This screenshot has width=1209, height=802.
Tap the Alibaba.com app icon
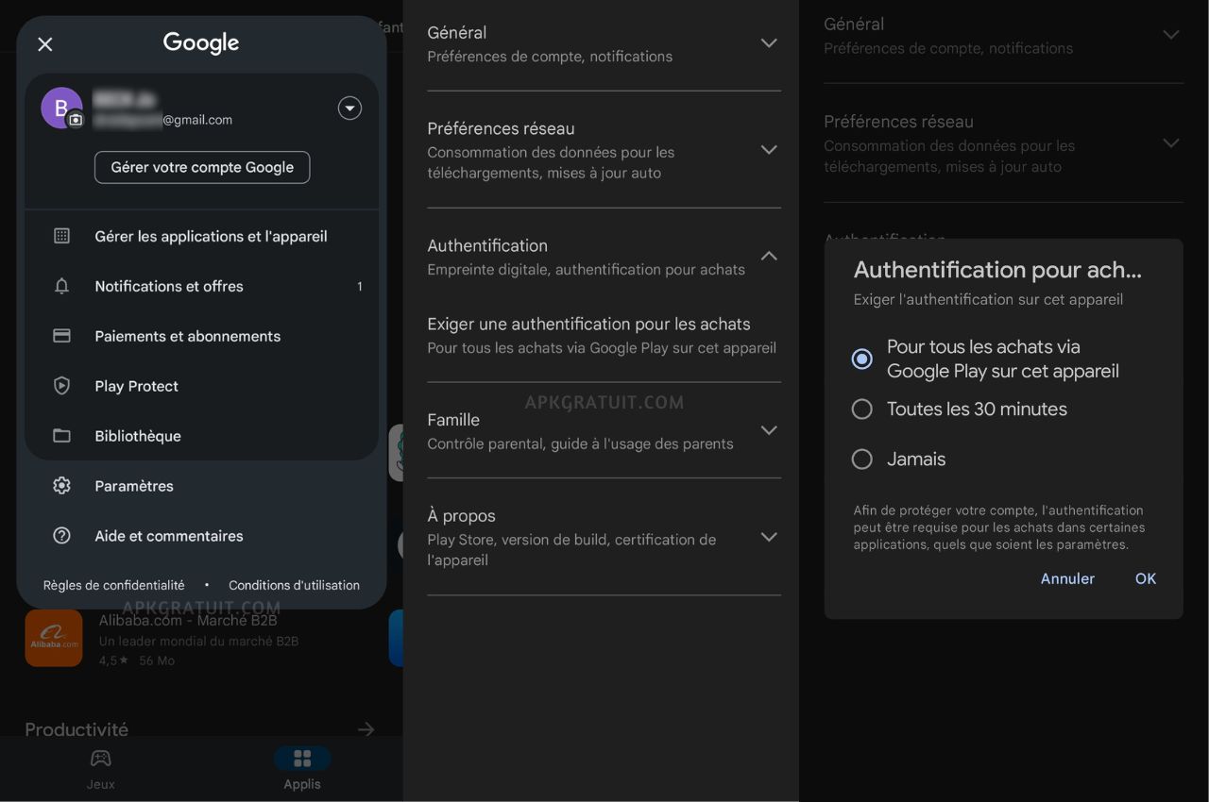click(54, 638)
